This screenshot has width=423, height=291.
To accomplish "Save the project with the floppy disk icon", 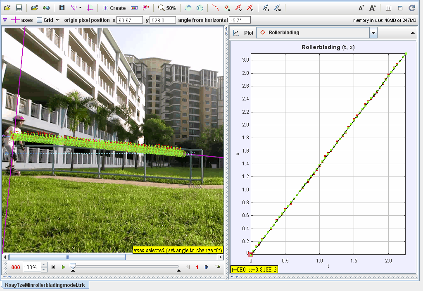I will [19, 8].
